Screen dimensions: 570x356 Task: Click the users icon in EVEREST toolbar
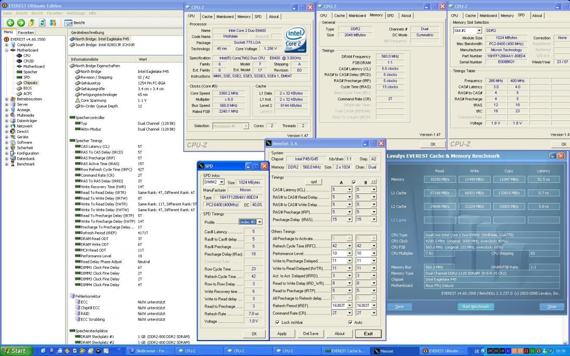[53, 23]
